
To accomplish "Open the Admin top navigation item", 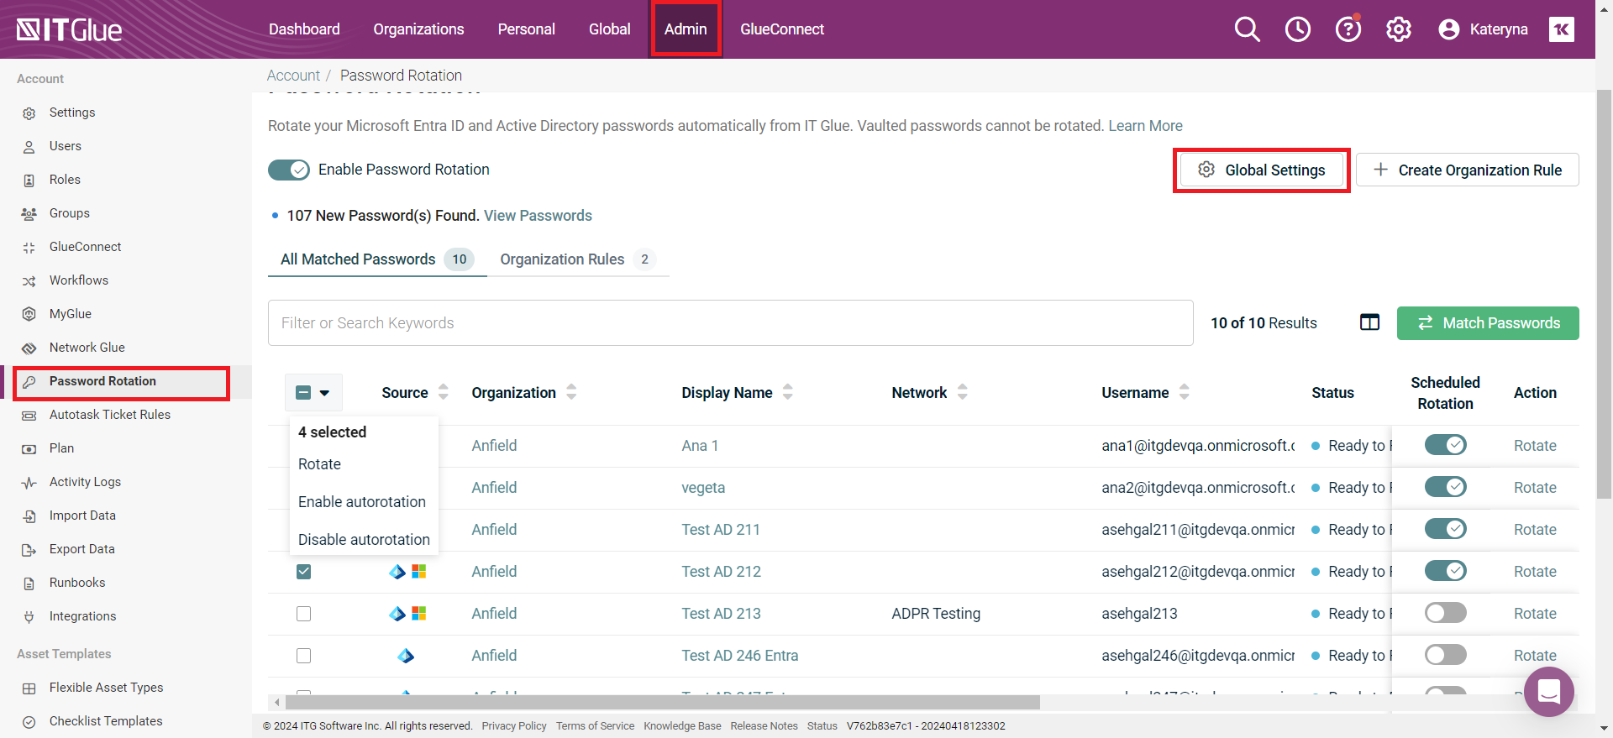I will click(686, 29).
